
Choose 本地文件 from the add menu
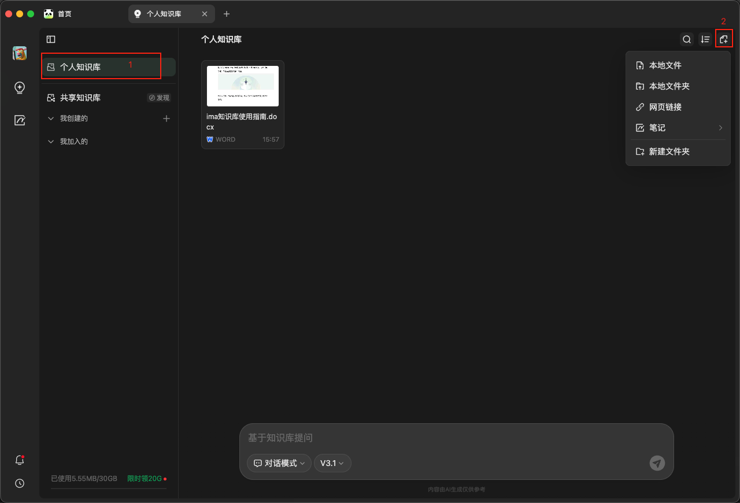[x=665, y=65]
